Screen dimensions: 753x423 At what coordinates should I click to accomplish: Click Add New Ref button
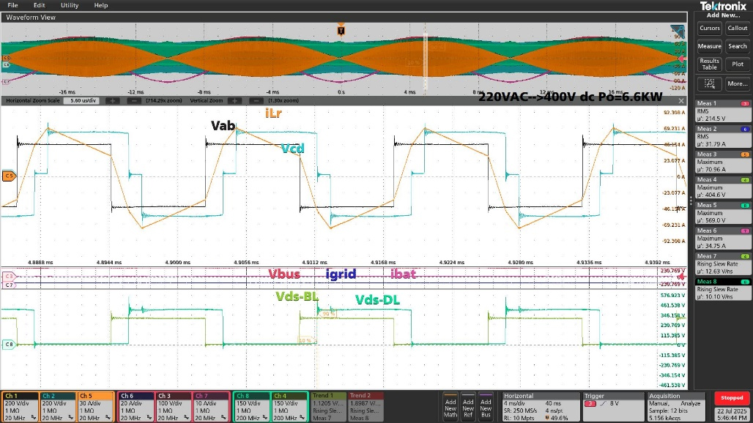pyautogui.click(x=468, y=408)
